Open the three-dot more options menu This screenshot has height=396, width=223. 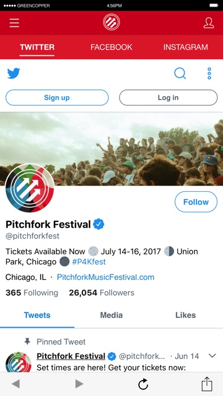[209, 73]
